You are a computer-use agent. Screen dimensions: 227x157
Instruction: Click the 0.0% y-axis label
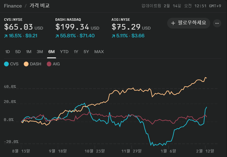(9, 120)
